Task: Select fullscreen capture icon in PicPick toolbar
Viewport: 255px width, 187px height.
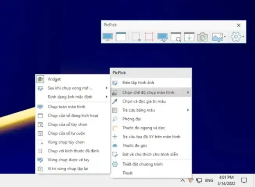Action: click(108, 37)
